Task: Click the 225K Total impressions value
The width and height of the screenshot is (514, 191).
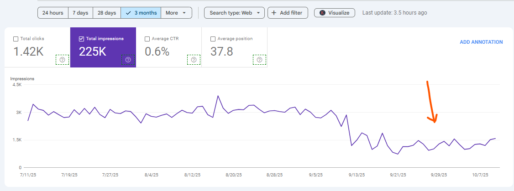Action: (x=93, y=52)
